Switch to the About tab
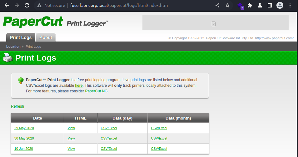 click(46, 37)
